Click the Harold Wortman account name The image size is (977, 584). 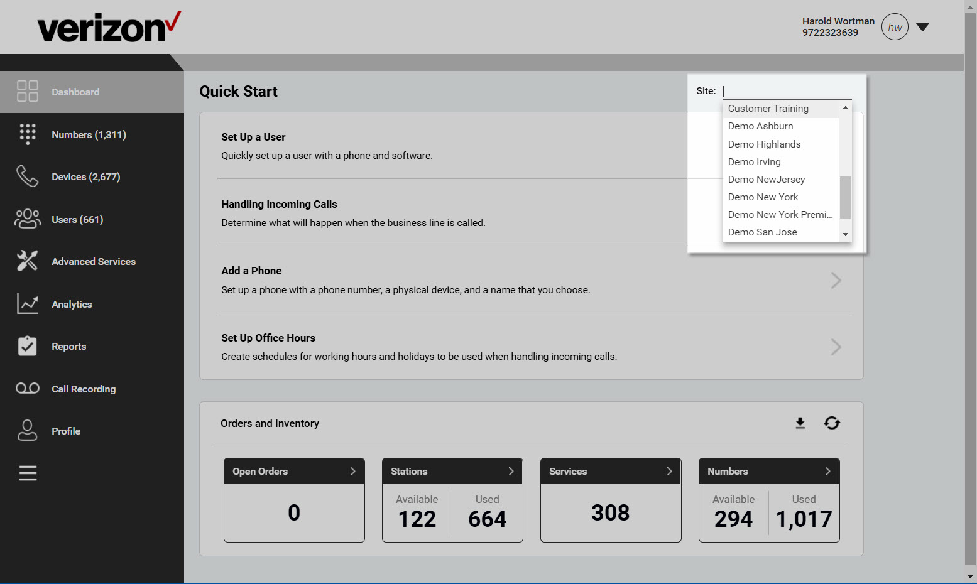838,21
